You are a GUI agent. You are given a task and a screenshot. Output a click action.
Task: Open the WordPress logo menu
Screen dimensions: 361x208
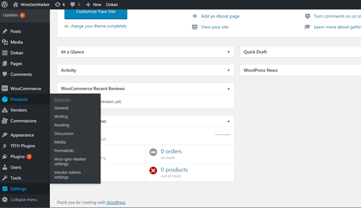pyautogui.click(x=5, y=5)
